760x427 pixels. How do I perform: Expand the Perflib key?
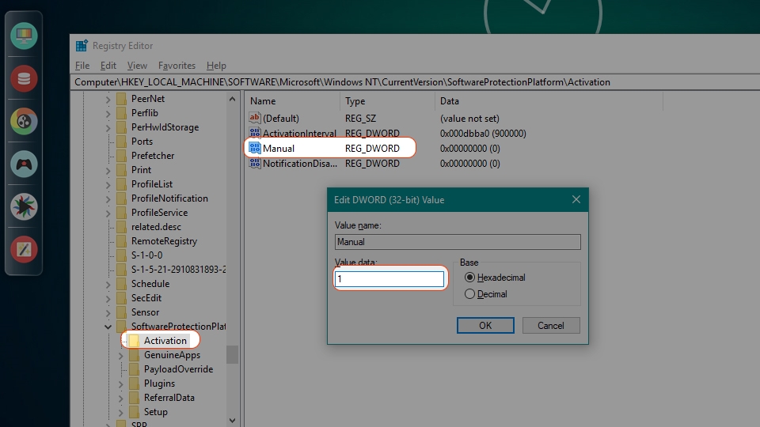(108, 113)
